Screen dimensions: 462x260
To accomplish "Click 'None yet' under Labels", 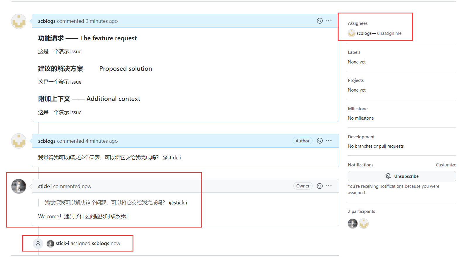I will 357,62.
